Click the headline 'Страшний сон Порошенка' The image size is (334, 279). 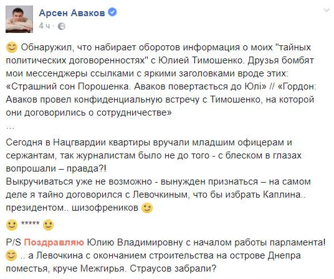coord(70,86)
